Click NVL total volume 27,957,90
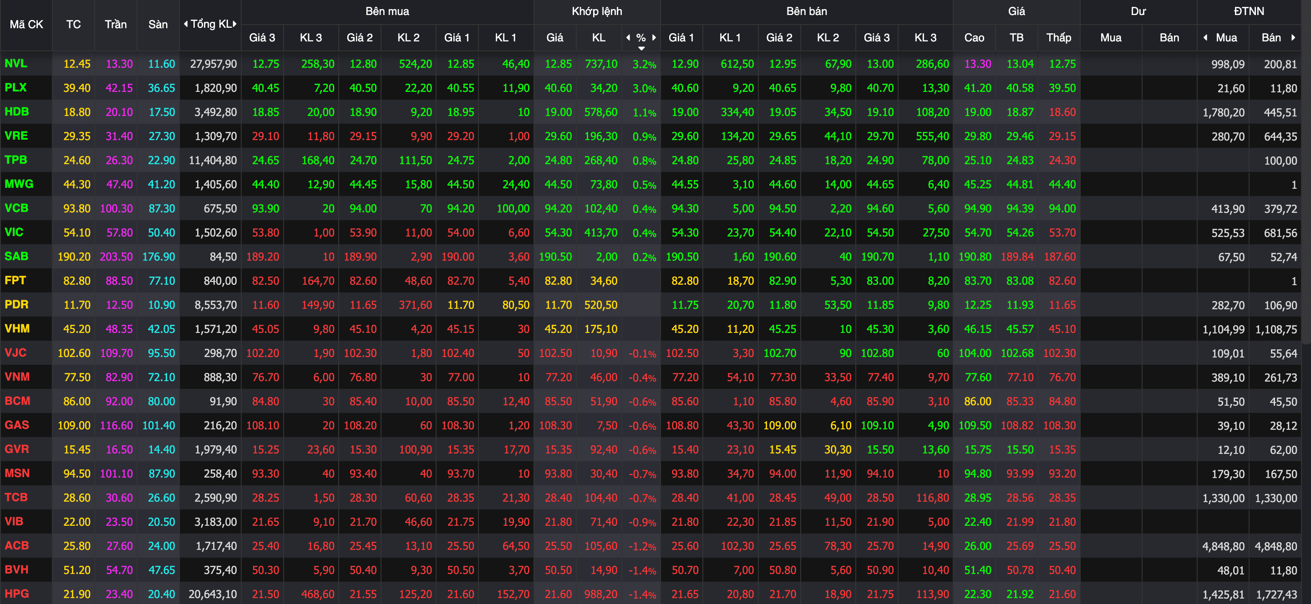The image size is (1311, 604). click(x=213, y=64)
